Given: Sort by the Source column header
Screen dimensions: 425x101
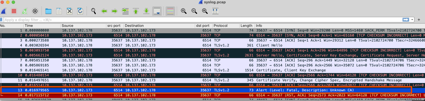Looking at the screenshot, I should pyautogui.click(x=83, y=26).
